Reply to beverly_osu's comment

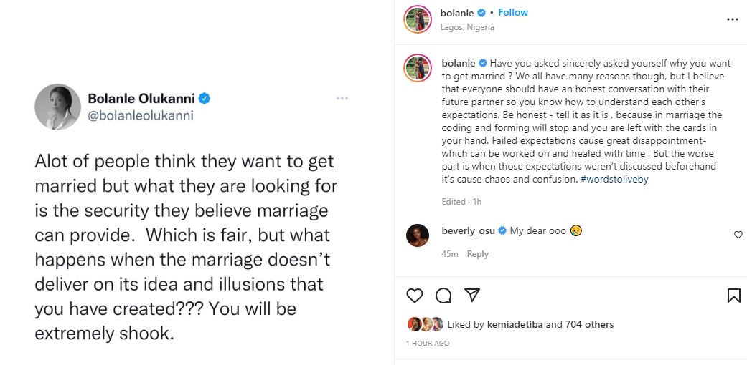pyautogui.click(x=478, y=254)
